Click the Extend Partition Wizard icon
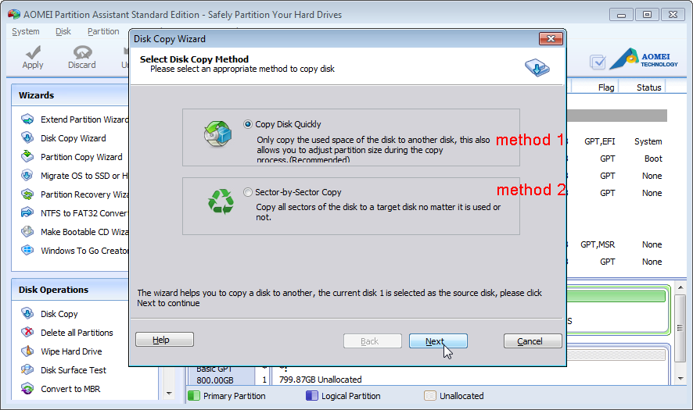Screen dimensions: 693x410 [x=27, y=119]
